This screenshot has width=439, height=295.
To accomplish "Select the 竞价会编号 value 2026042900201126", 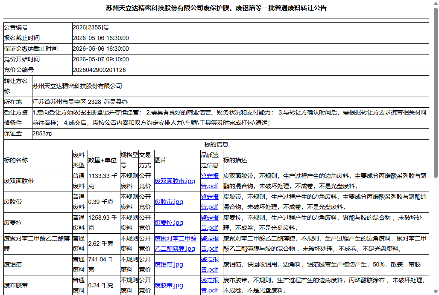I will pyautogui.click(x=100, y=70).
